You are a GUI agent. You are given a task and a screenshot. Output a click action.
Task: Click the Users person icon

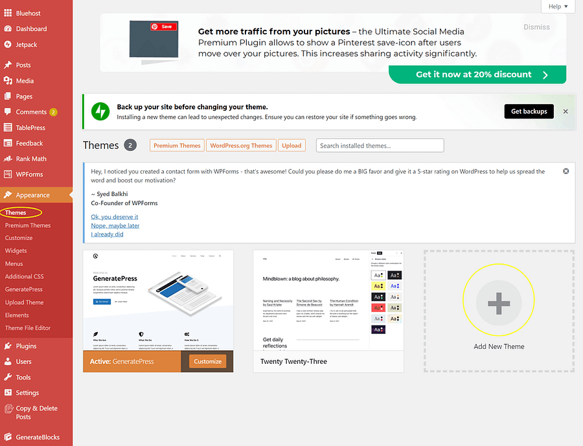tap(8, 361)
